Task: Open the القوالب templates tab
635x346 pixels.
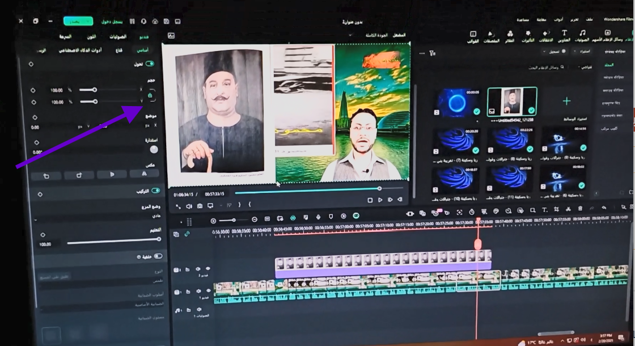Action: (x=473, y=36)
